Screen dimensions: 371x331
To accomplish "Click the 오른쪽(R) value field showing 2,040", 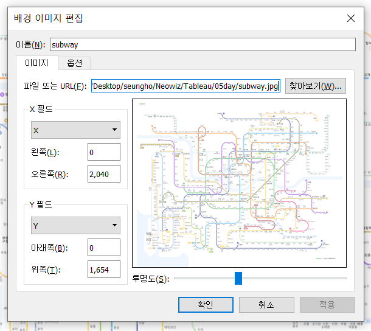I will click(x=104, y=174).
